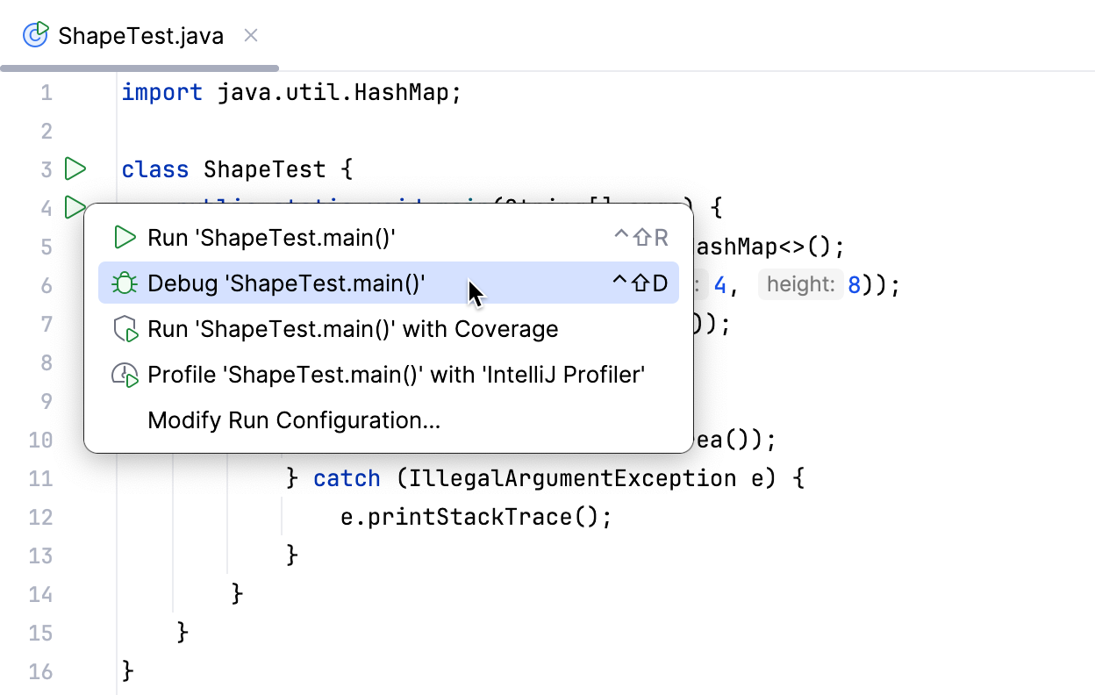Image resolution: width=1095 pixels, height=695 pixels.
Task: Choose Modify Run Configuration... from the popup
Action: tap(294, 421)
